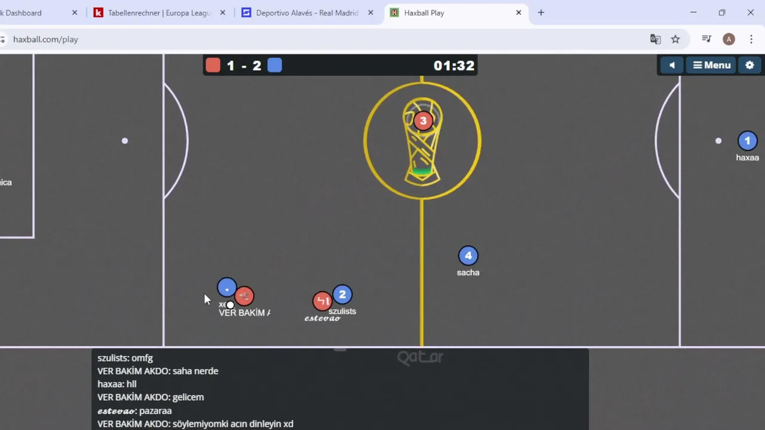This screenshot has width=765, height=430.
Task: Click chat message 'saha nerde'
Action: (x=195, y=371)
